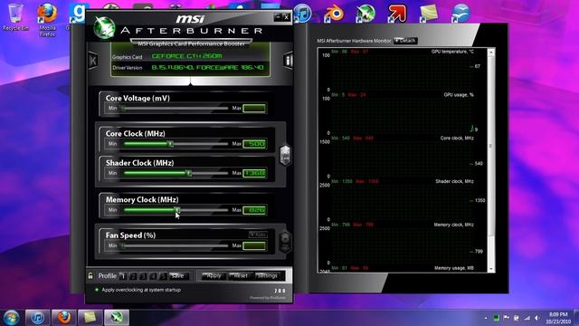Click the Fan Speed value field

tap(254, 245)
